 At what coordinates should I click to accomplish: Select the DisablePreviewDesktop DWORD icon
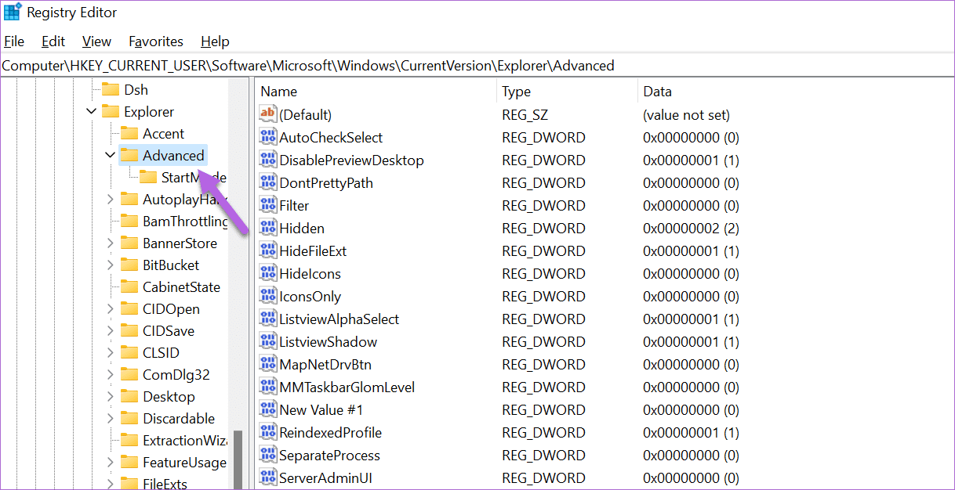(268, 160)
